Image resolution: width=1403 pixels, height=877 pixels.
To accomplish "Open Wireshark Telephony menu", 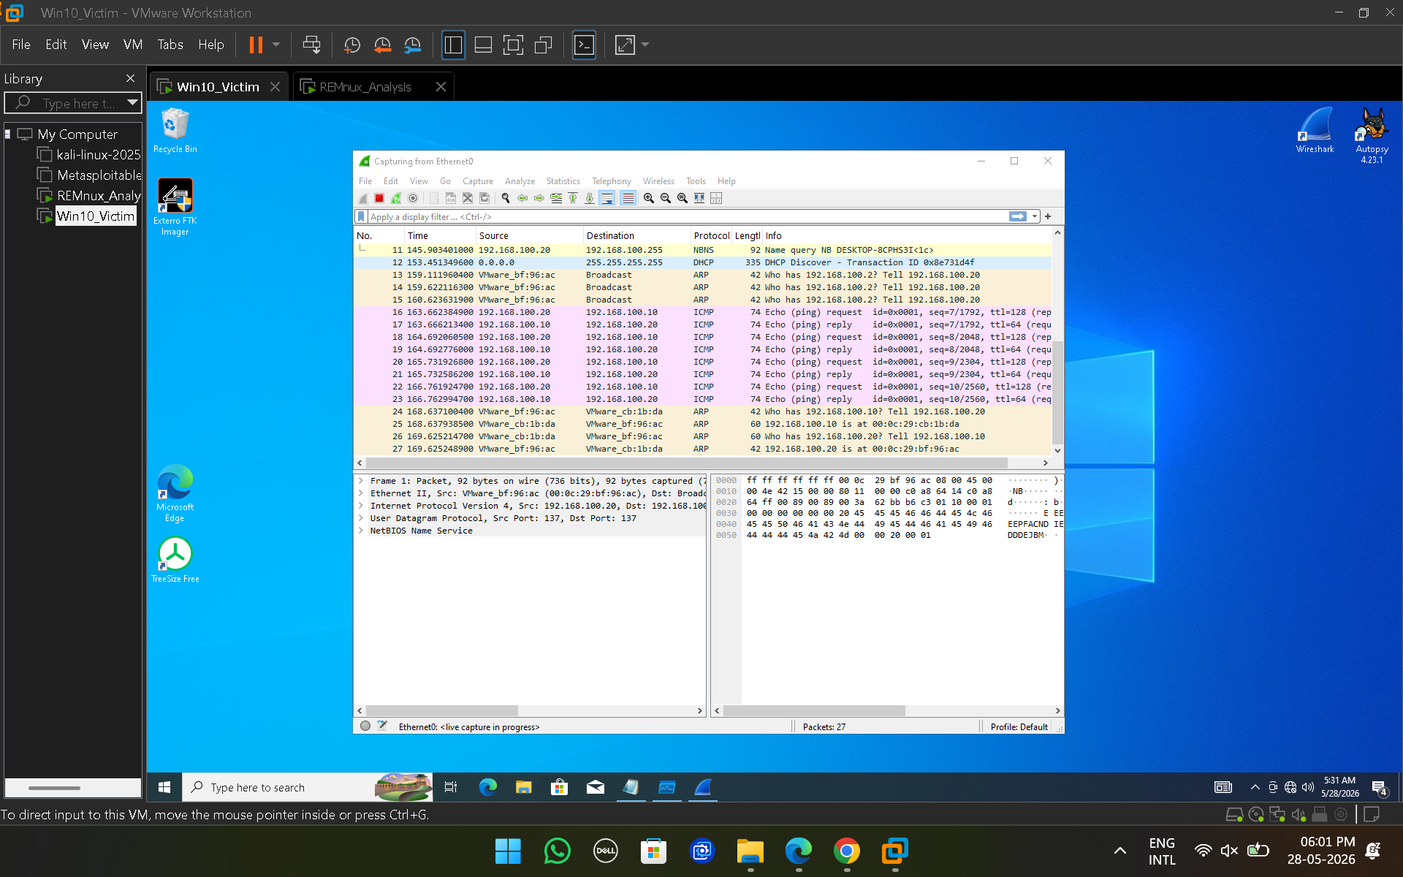I will tap(612, 181).
